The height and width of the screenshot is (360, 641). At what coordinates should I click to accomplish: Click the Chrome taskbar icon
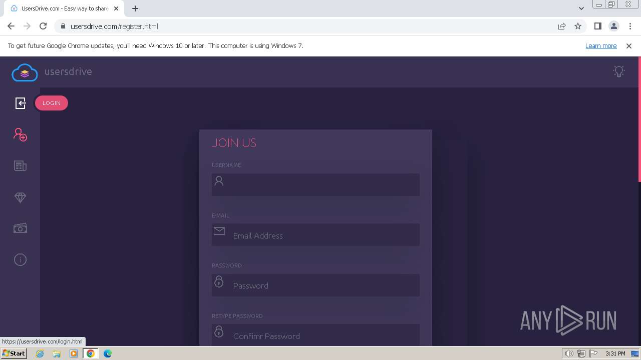pos(91,353)
